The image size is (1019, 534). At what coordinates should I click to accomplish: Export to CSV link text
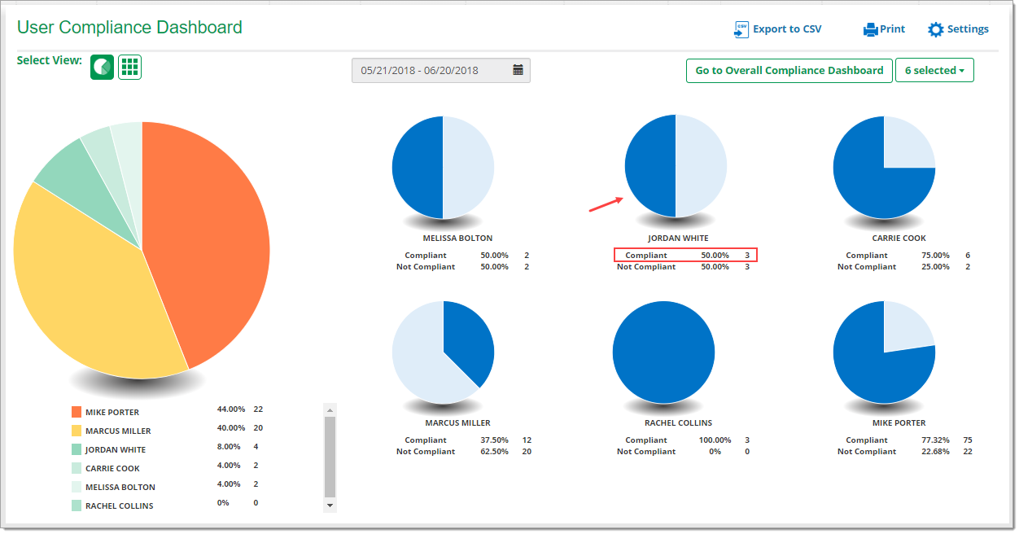pyautogui.click(x=787, y=29)
